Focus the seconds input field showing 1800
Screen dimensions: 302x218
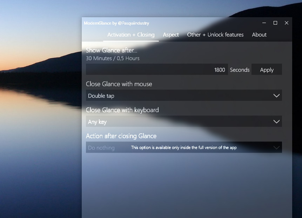coord(157,70)
